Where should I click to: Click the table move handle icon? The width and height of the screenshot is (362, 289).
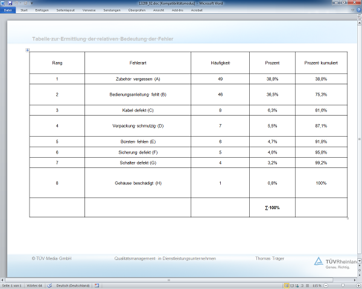(x=27, y=50)
